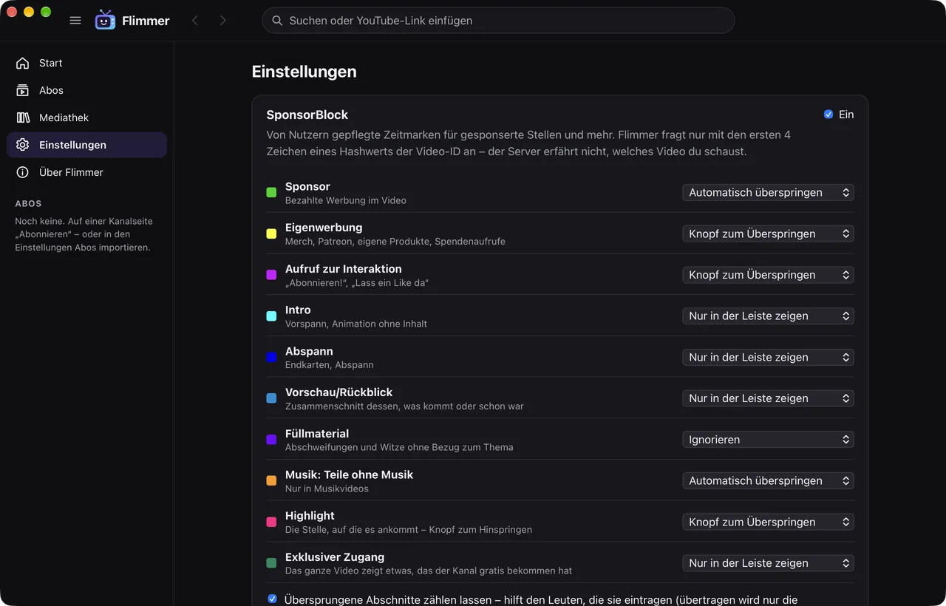Toggle the sidebar with the hamburger icon
The image size is (946, 606).
75,21
